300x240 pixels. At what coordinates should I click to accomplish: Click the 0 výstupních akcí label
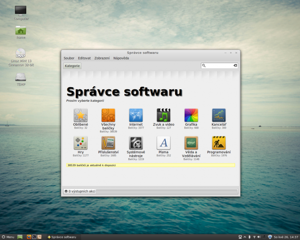click(82, 191)
